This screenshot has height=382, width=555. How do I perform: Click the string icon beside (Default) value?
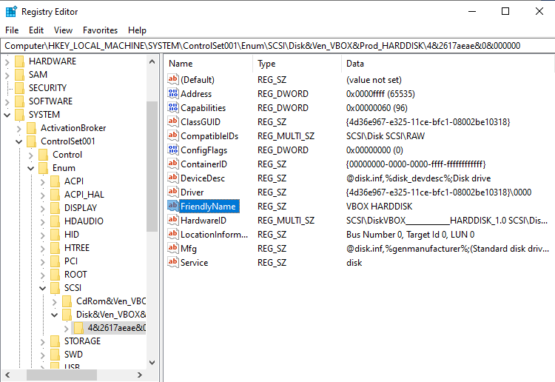[172, 79]
